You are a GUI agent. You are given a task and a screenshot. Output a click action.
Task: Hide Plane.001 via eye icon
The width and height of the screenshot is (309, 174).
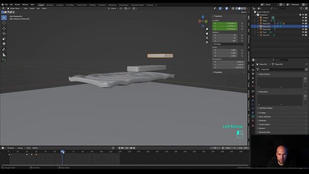(303, 24)
